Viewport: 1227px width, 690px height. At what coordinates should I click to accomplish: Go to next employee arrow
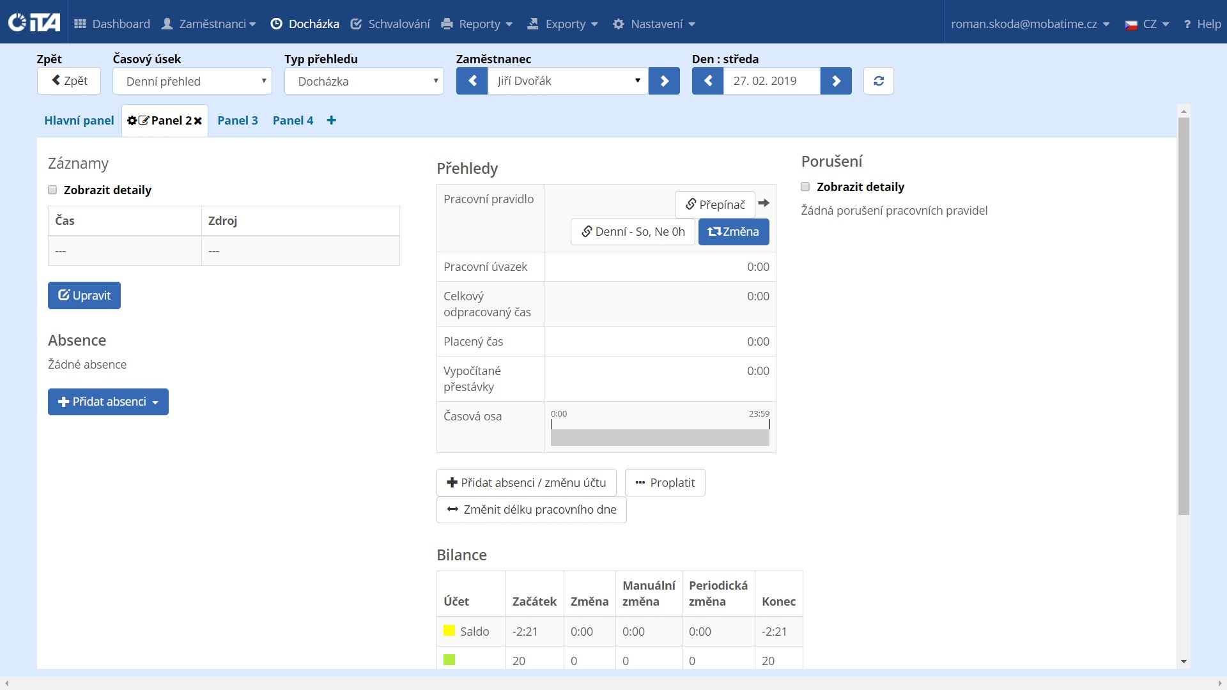664,81
